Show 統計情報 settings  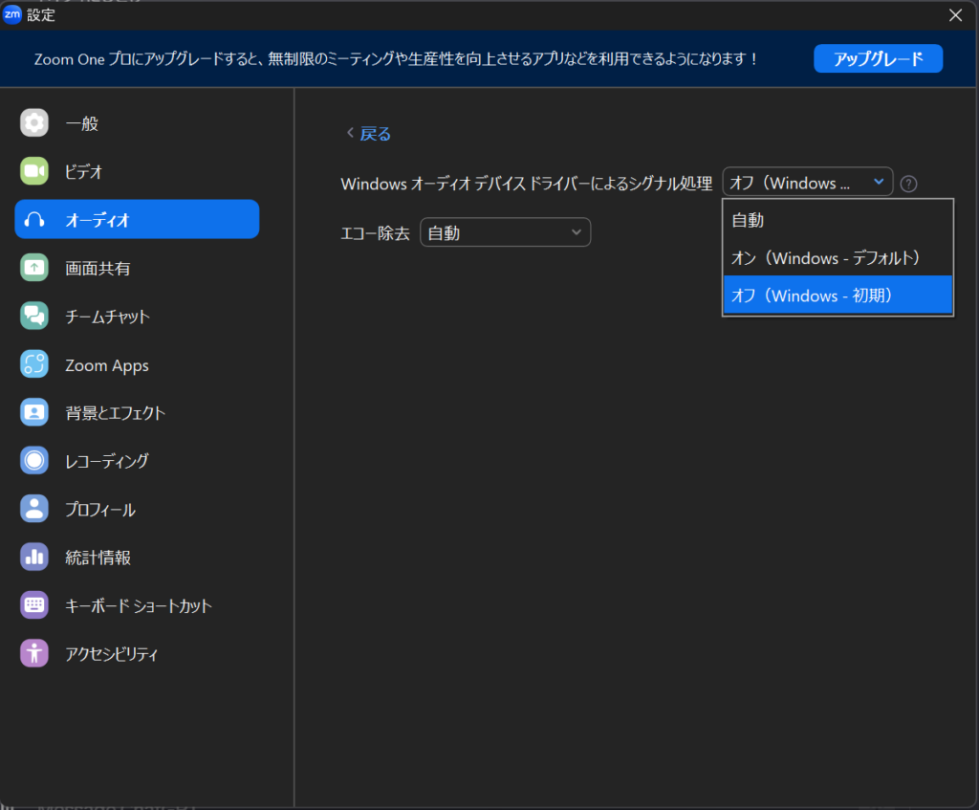click(x=137, y=558)
